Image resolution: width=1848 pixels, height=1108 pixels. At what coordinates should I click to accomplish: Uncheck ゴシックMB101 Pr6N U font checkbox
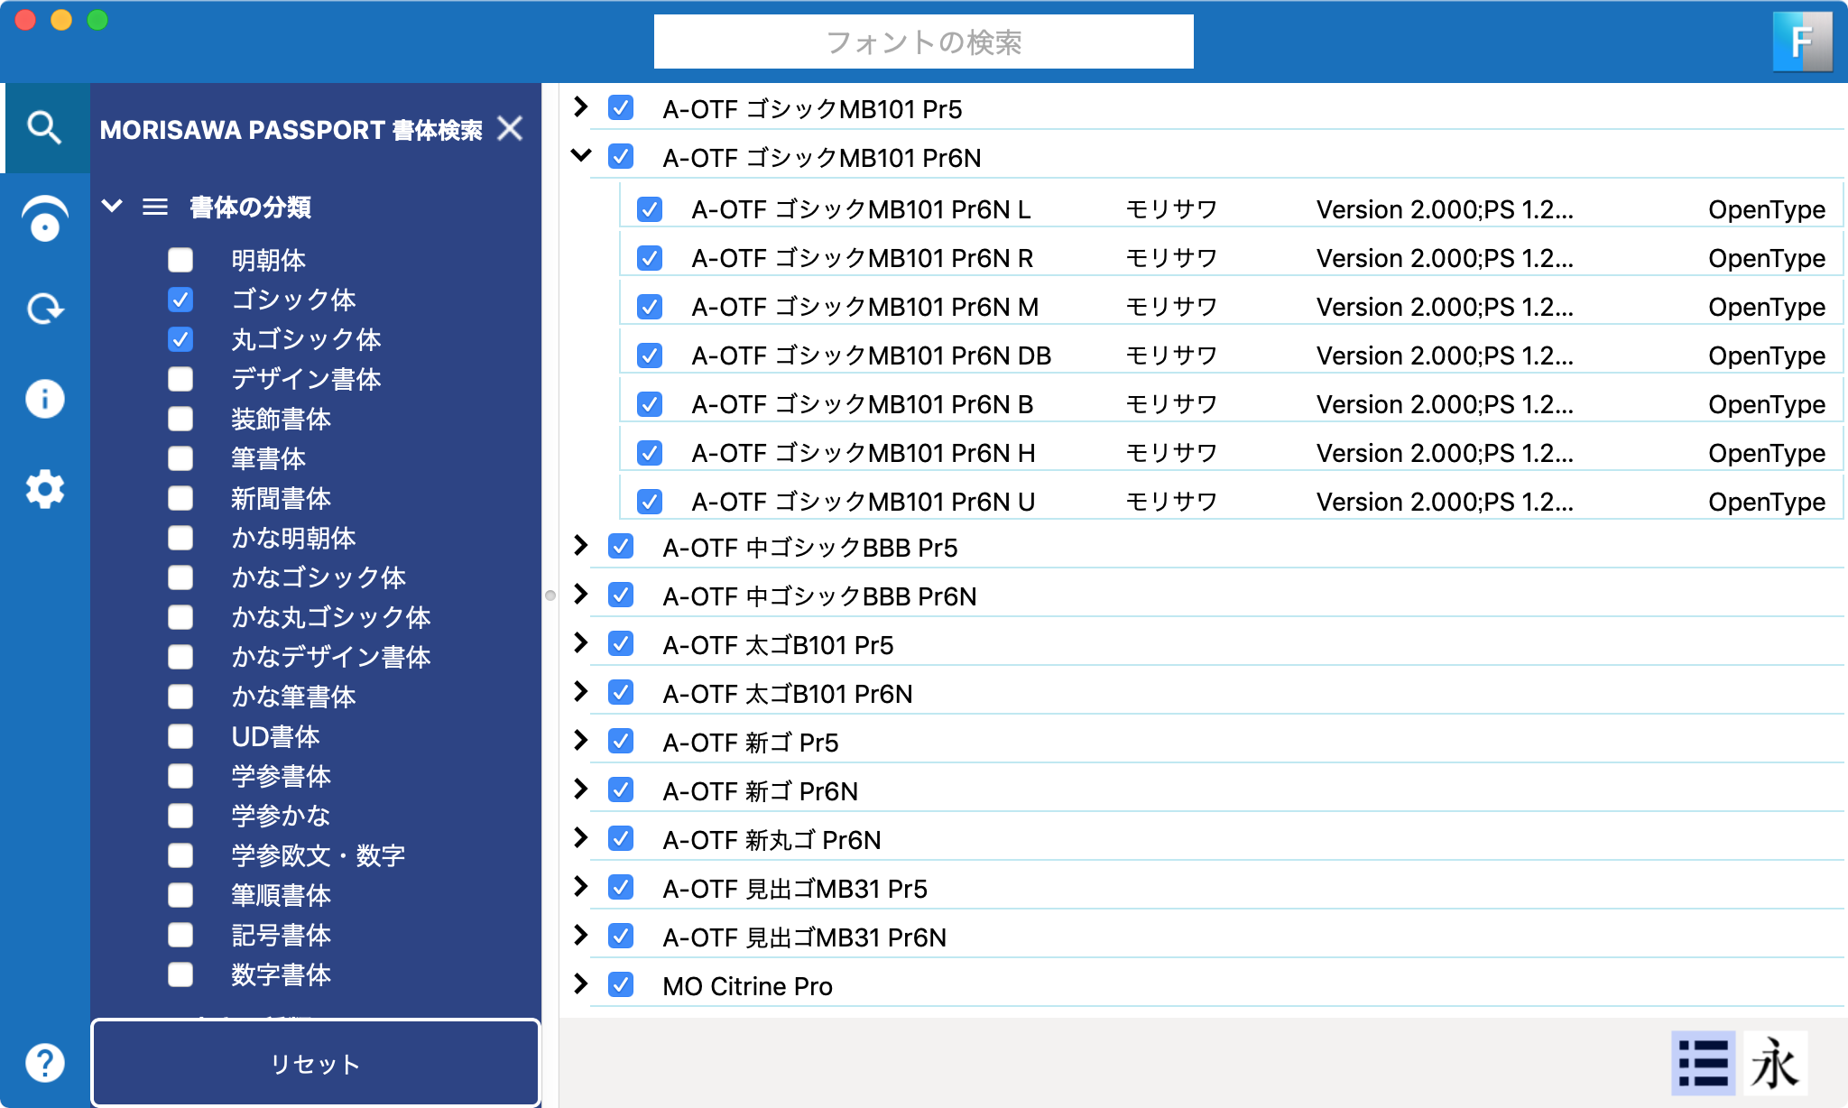(x=650, y=502)
